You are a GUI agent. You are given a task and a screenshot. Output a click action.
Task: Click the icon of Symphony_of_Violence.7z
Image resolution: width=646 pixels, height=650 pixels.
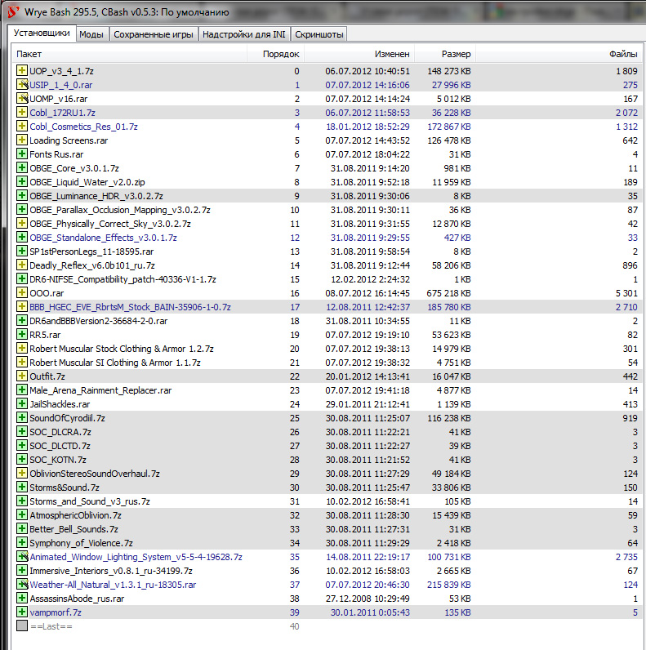coord(22,543)
